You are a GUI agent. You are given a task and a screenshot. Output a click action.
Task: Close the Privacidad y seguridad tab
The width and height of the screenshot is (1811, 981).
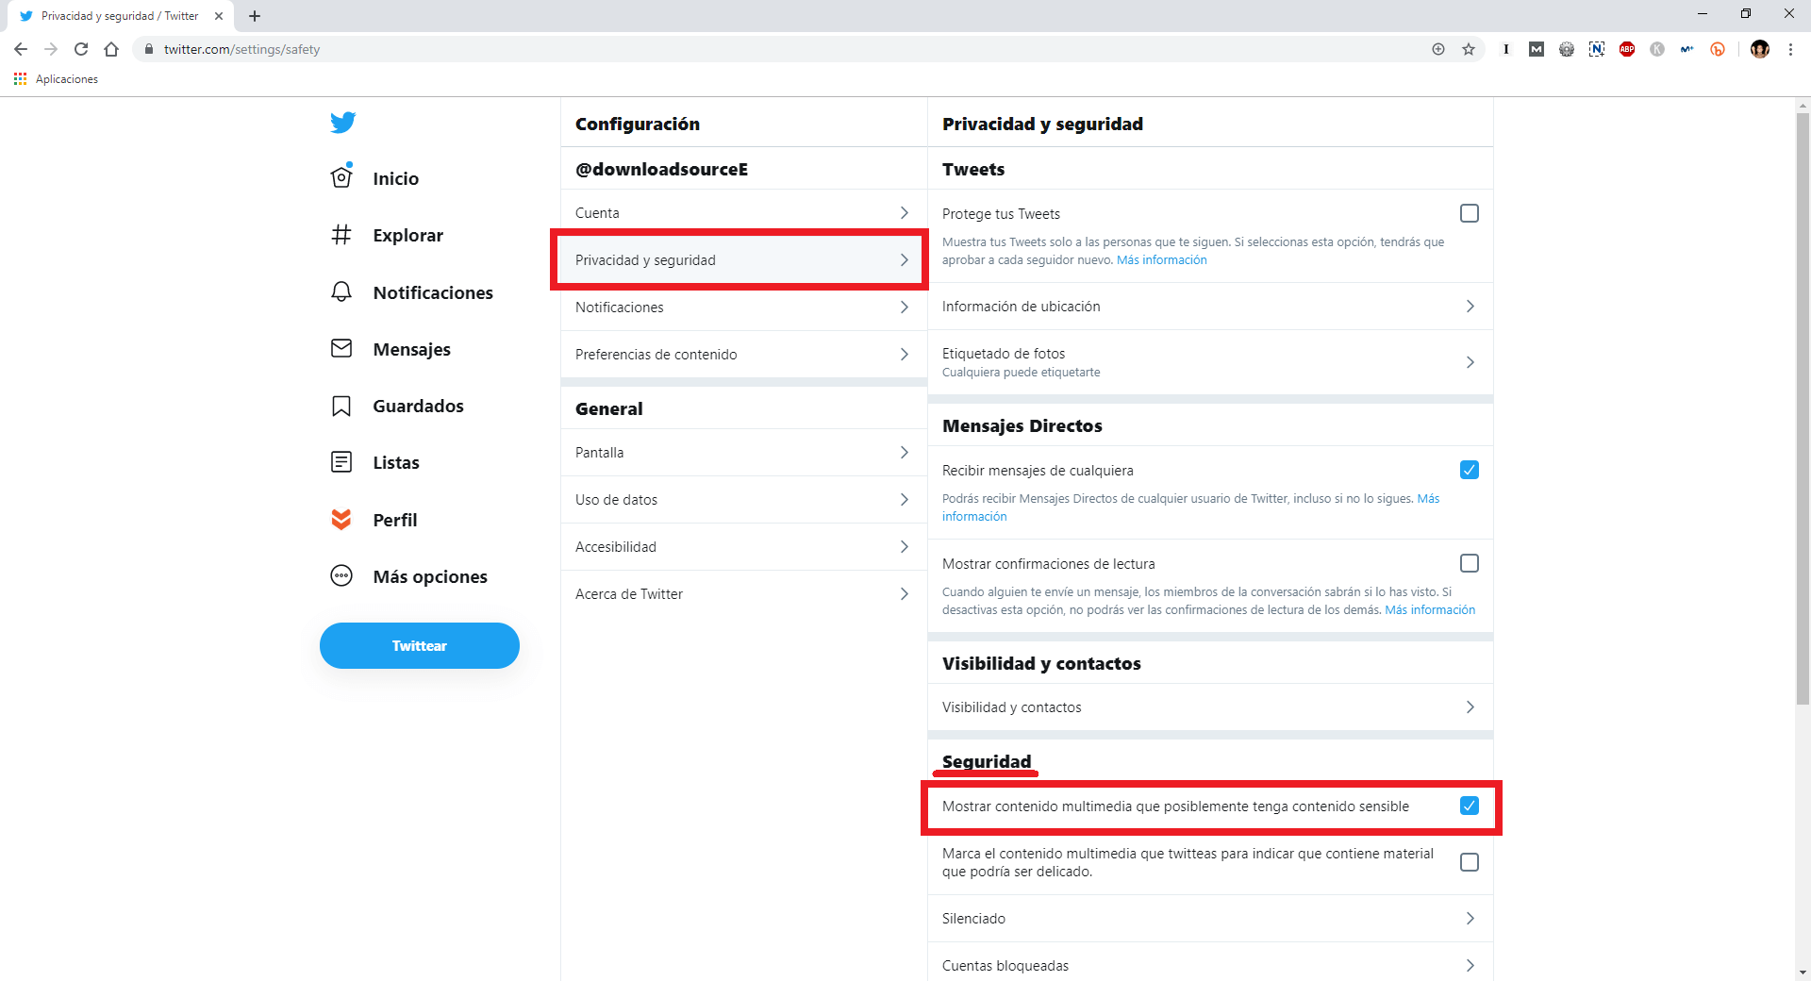[x=219, y=16]
